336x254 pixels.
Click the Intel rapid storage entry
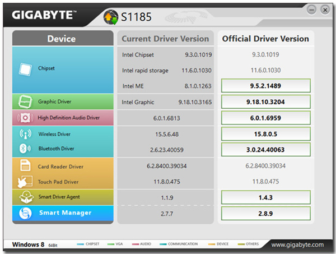click(167, 70)
